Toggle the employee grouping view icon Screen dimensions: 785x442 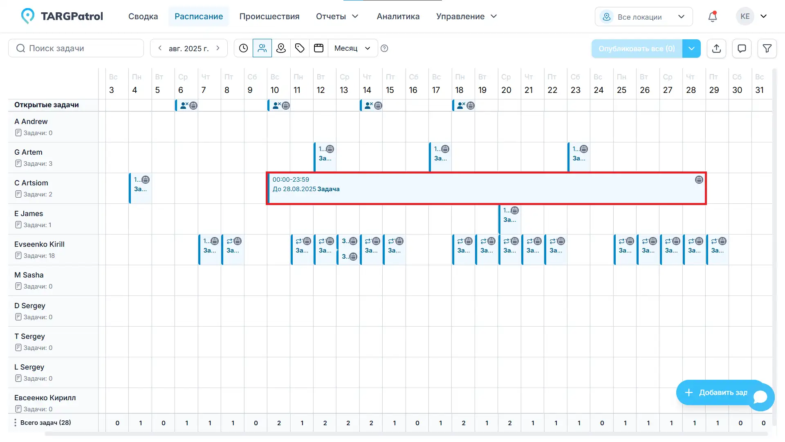tap(262, 48)
